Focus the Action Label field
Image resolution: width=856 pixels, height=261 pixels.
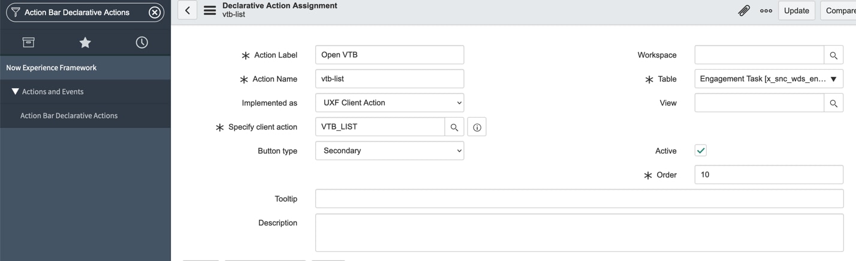[x=390, y=55]
